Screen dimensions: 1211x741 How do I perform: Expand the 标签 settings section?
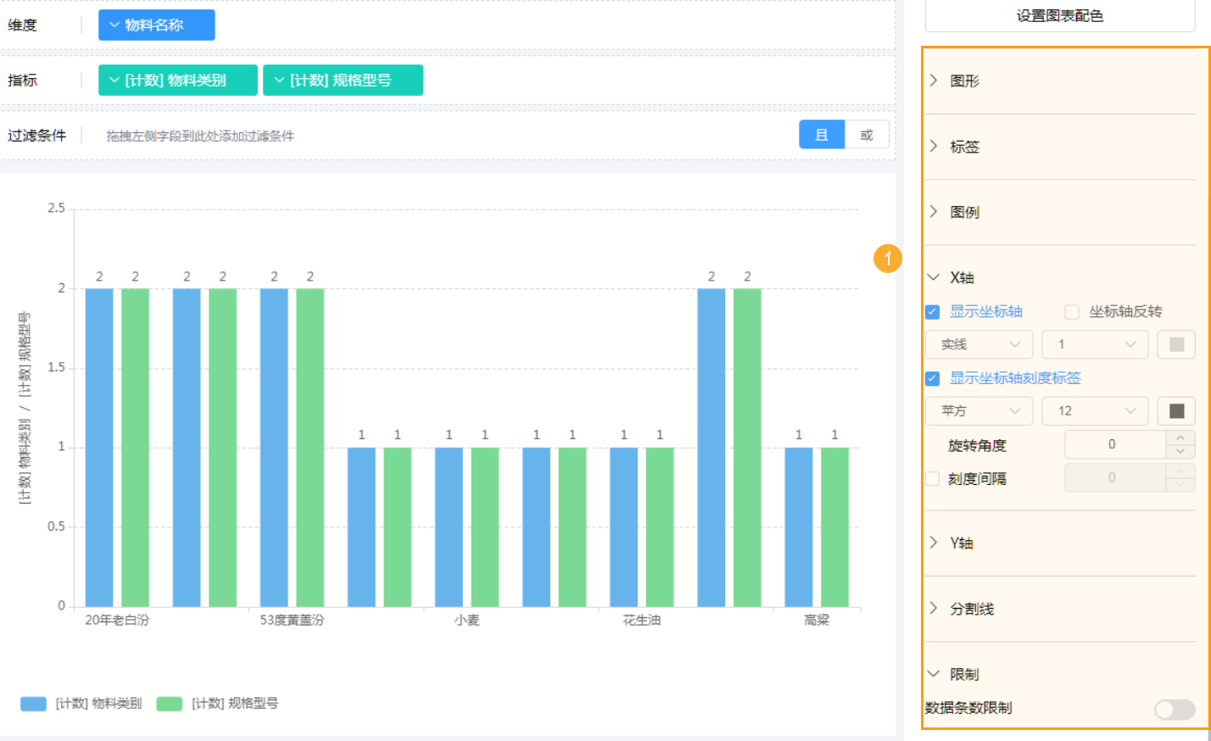[x=964, y=147]
